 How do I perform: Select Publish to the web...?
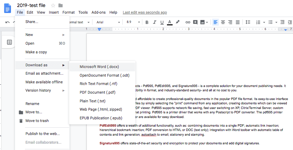[x=42, y=134]
